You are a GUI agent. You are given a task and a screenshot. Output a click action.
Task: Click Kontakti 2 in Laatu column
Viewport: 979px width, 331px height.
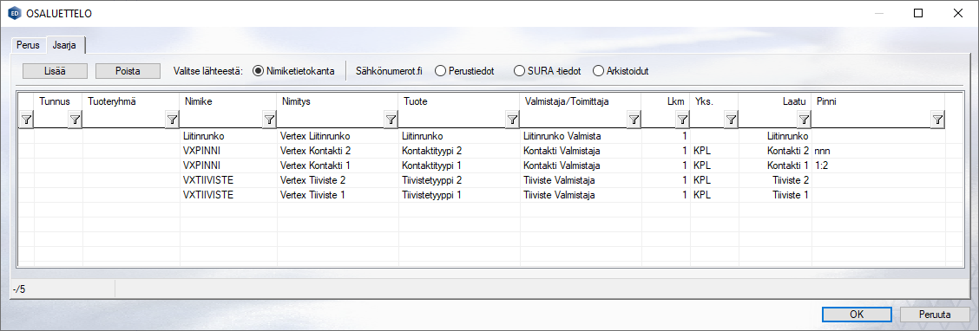click(775, 150)
